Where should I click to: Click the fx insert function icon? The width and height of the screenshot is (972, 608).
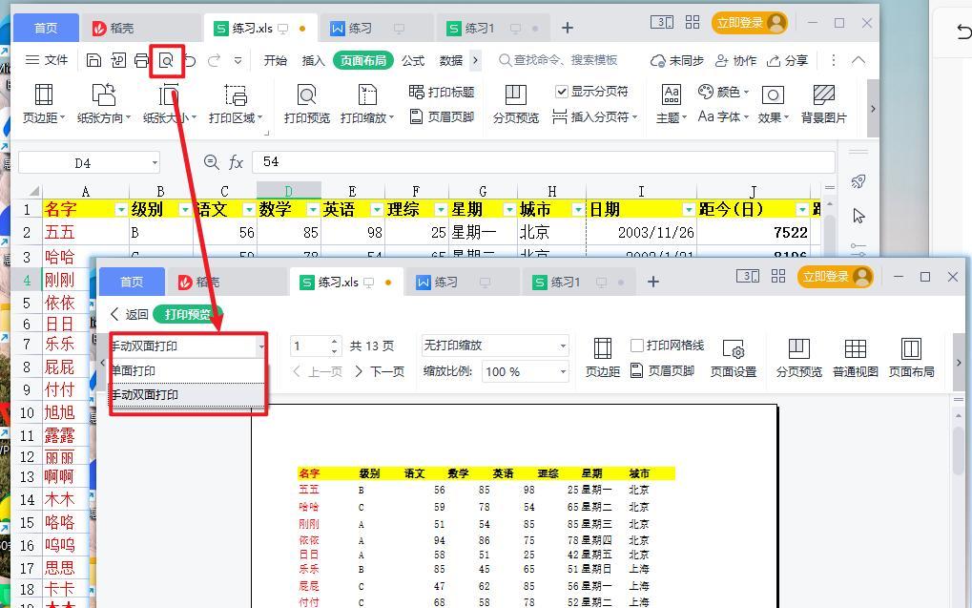pyautogui.click(x=237, y=162)
